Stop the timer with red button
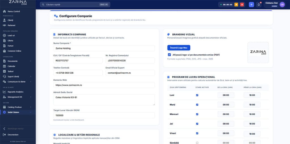290x144 pixels. [242, 5]
